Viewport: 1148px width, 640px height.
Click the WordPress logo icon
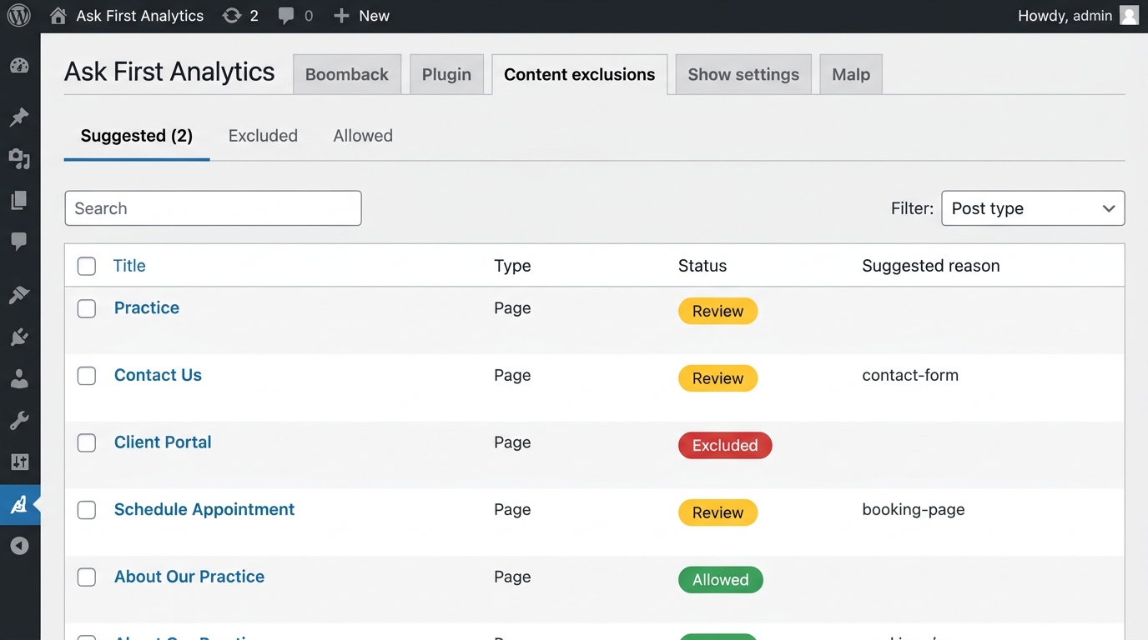tap(18, 16)
